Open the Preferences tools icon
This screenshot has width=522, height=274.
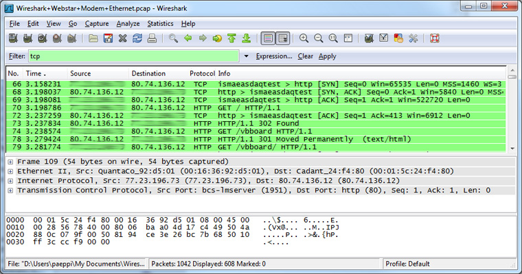(x=413, y=38)
